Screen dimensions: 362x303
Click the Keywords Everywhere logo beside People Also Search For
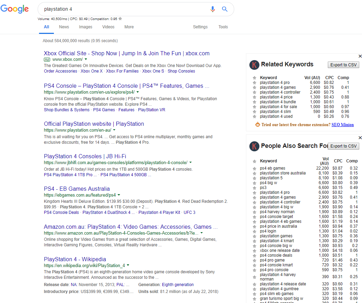pyautogui.click(x=254, y=146)
